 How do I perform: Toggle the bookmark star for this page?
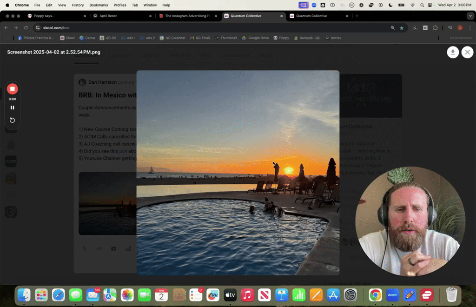click(402, 27)
